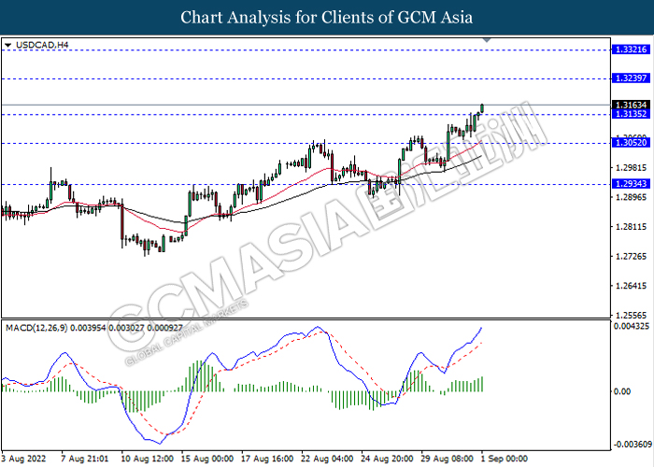Click the USDCAD,H4 symbol label
Screen dimensions: 654x467
point(42,45)
